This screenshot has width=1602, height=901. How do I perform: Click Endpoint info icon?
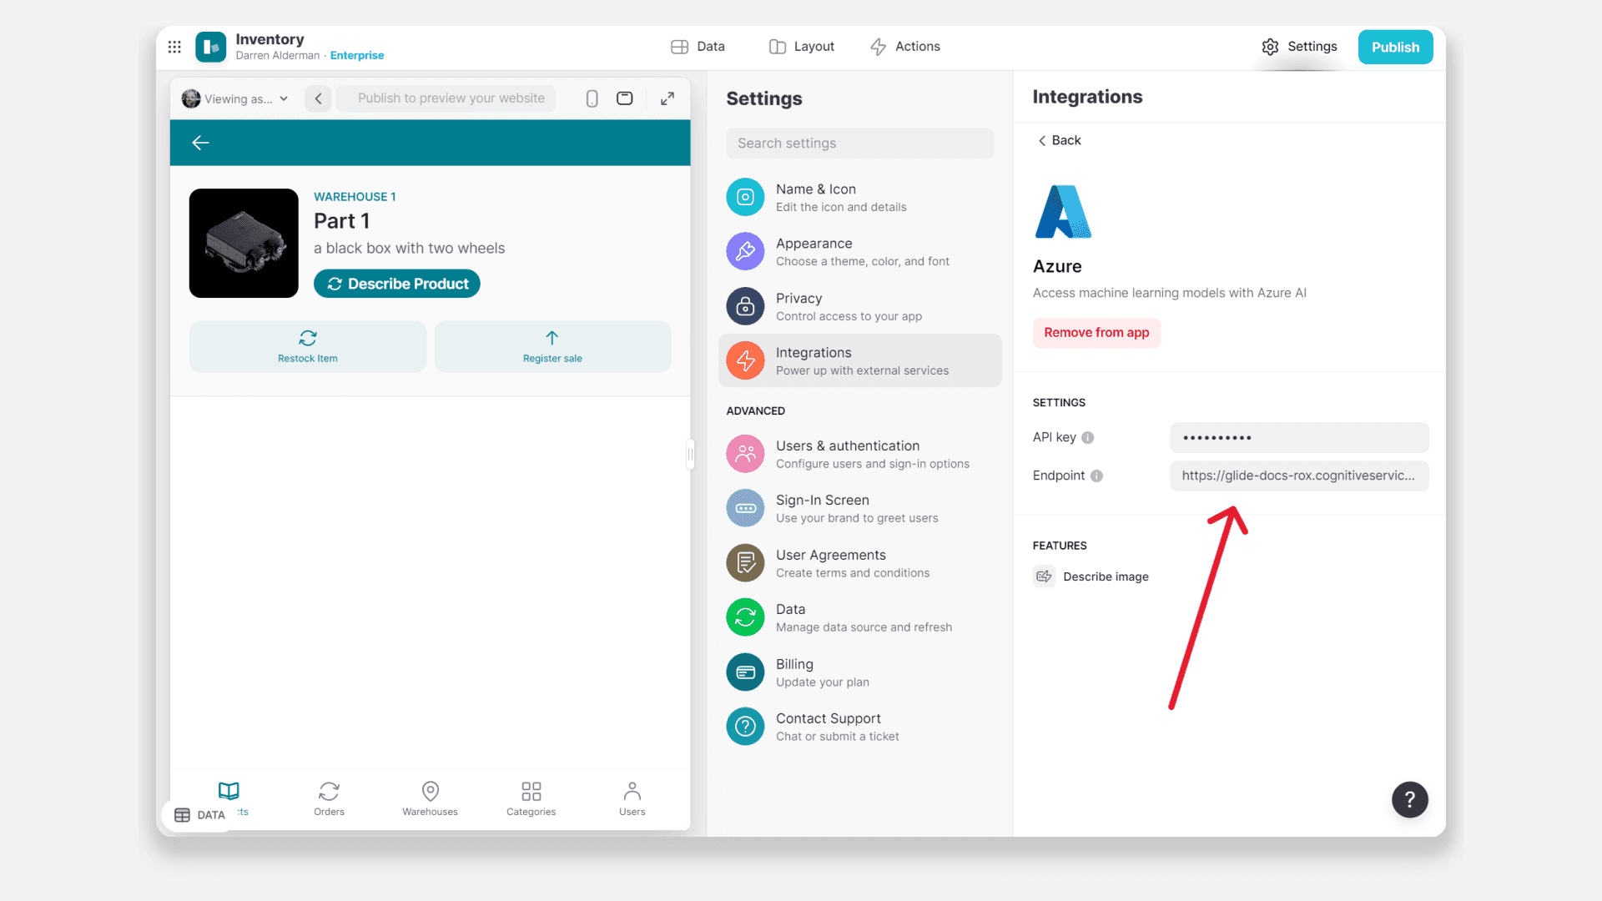[x=1096, y=476]
